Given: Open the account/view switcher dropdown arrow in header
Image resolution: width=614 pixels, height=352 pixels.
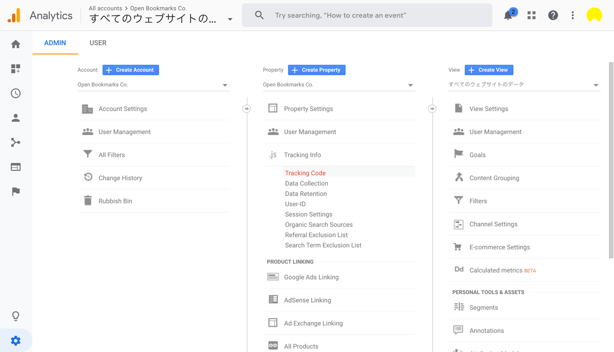Looking at the screenshot, I should 230,19.
